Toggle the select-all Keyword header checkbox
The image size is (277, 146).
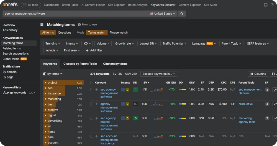click(x=92, y=83)
